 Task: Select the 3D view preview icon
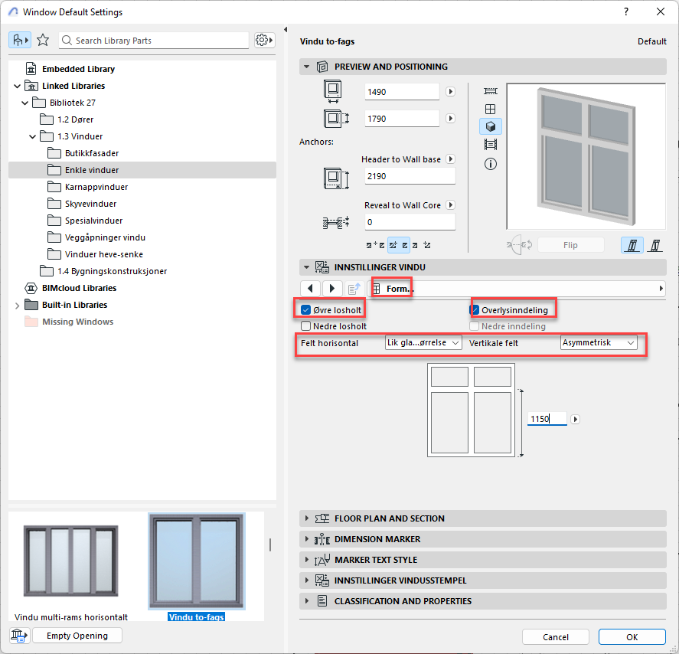click(x=491, y=126)
